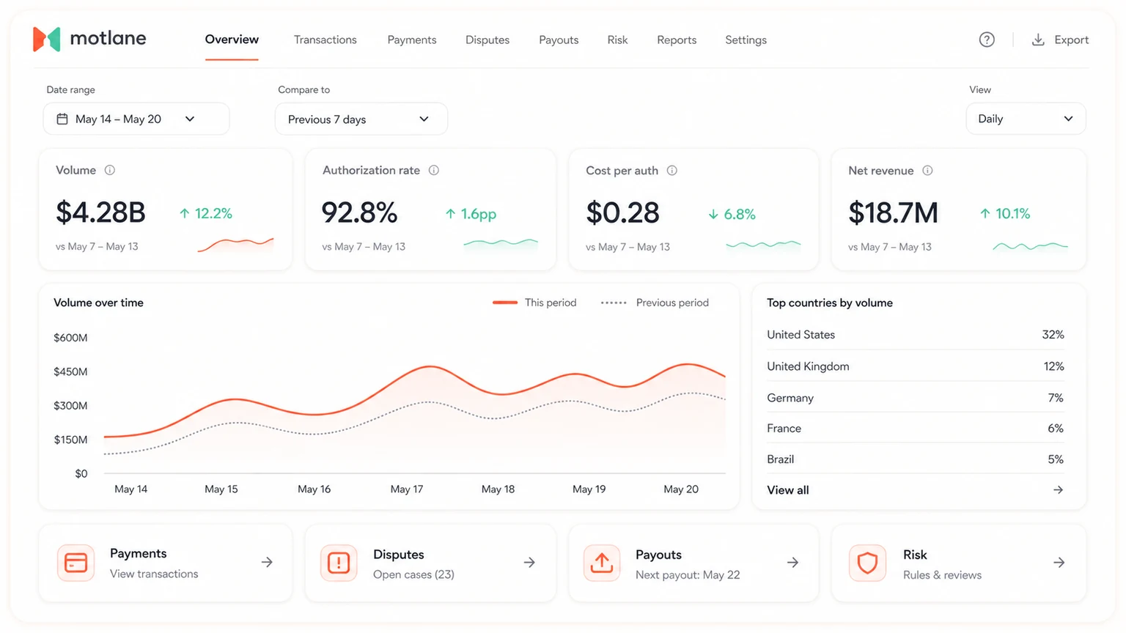Select the Overview tab
The image size is (1126, 633).
coord(232,40)
